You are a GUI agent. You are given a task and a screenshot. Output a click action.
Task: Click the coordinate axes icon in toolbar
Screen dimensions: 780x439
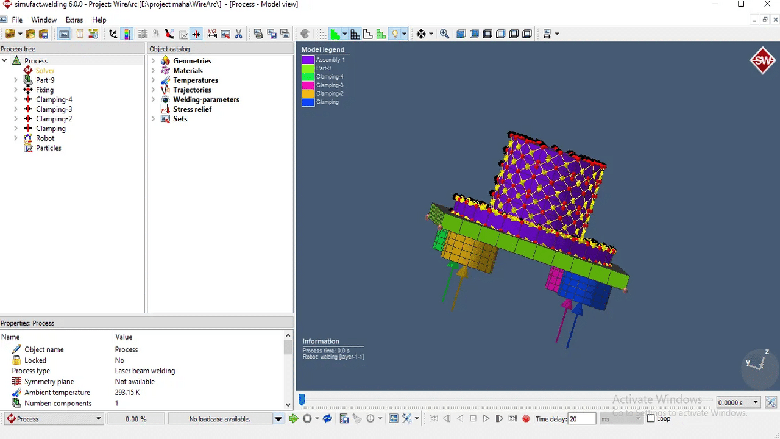coord(113,34)
